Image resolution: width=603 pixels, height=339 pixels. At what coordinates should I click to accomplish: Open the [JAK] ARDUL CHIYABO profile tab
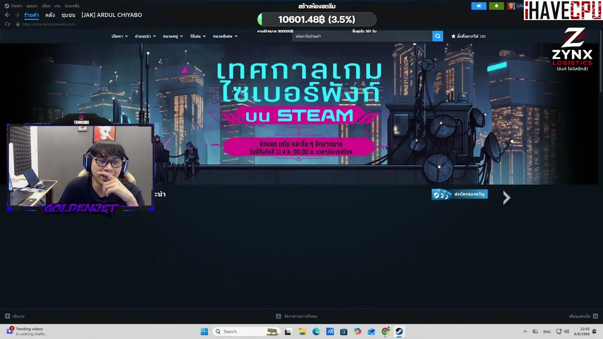[112, 15]
